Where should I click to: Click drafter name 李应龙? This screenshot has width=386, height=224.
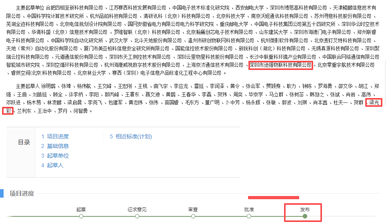click(181, 86)
